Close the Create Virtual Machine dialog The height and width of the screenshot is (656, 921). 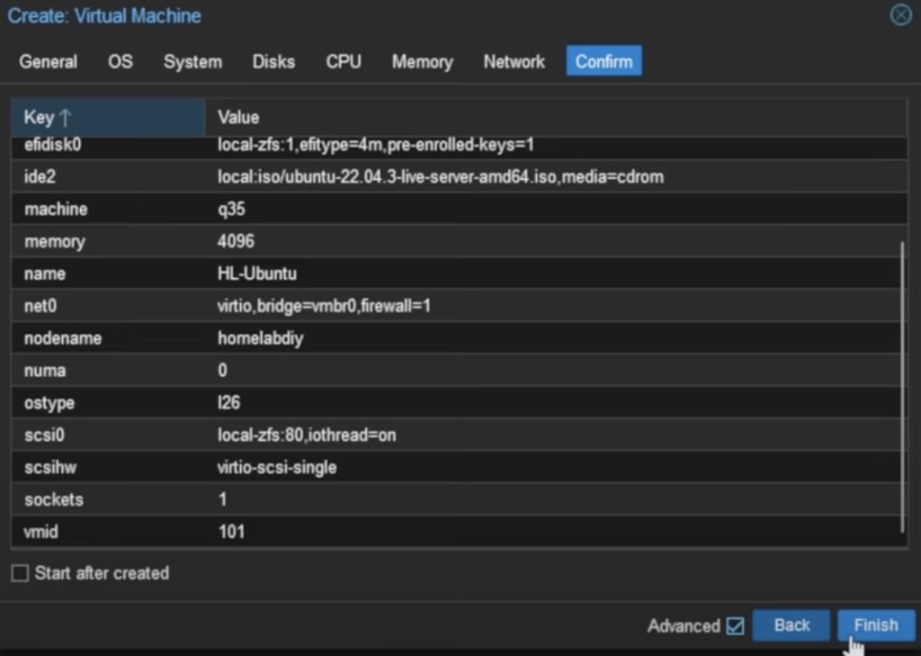pos(900,14)
